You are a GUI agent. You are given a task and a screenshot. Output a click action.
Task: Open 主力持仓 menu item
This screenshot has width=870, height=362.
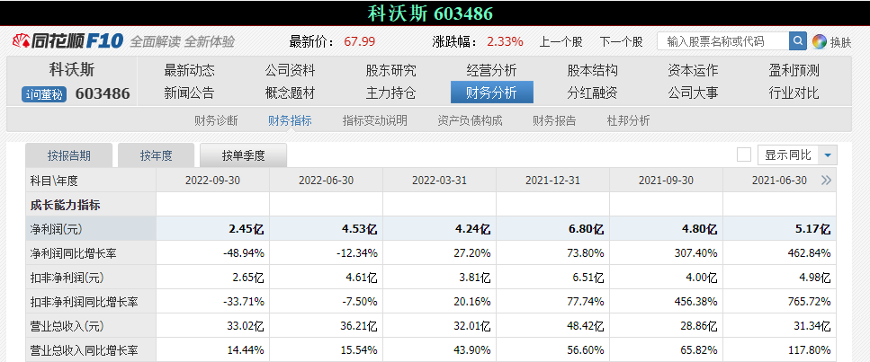point(390,93)
